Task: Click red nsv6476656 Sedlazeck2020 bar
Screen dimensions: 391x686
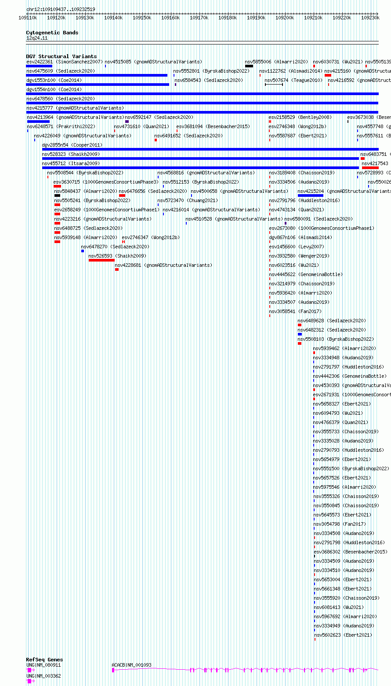Action: point(122,195)
